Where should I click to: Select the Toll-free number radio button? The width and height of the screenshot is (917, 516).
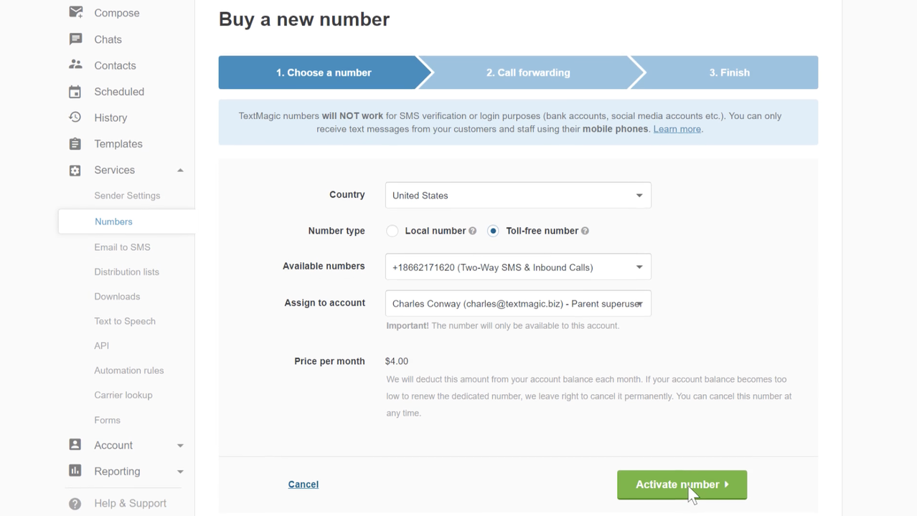tap(493, 231)
